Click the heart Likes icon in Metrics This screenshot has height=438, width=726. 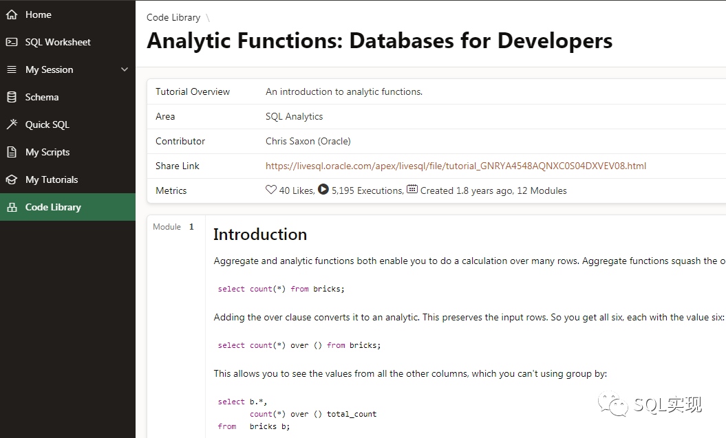pos(271,190)
